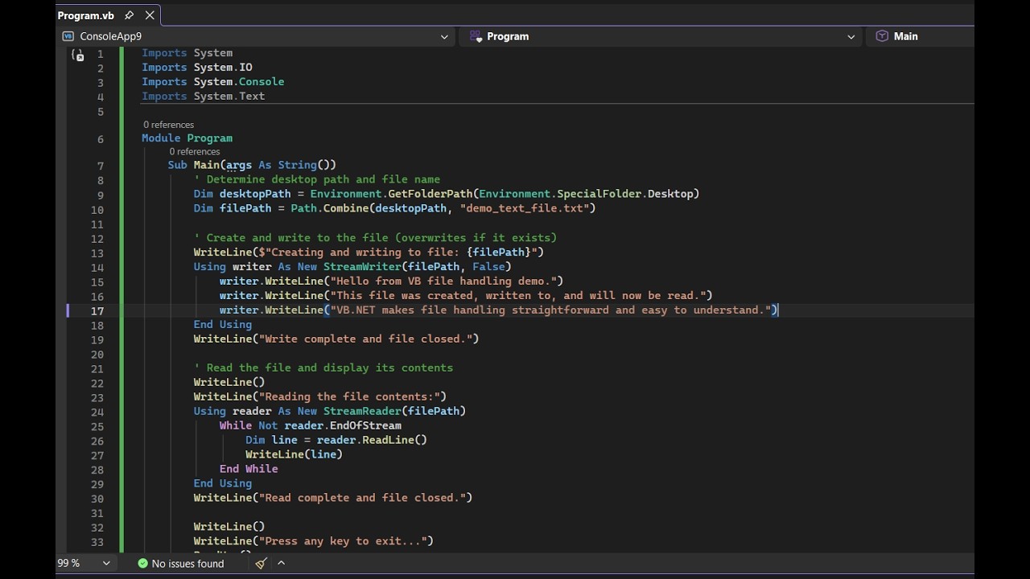Image resolution: width=1030 pixels, height=579 pixels.
Task: Click the text "While Not reader.EndOfStream"
Action: (x=311, y=425)
